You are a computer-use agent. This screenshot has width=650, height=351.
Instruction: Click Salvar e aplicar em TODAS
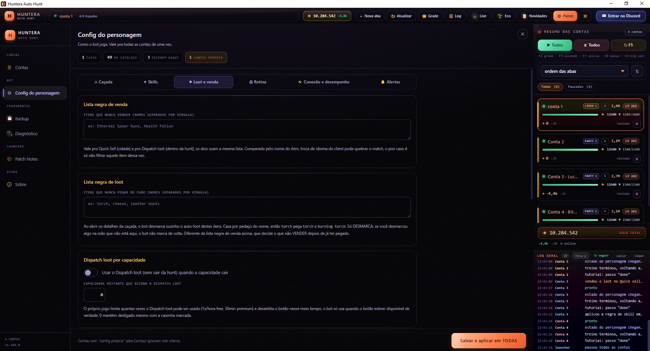coord(488,340)
